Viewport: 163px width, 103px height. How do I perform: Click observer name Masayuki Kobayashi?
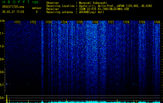(93, 3)
